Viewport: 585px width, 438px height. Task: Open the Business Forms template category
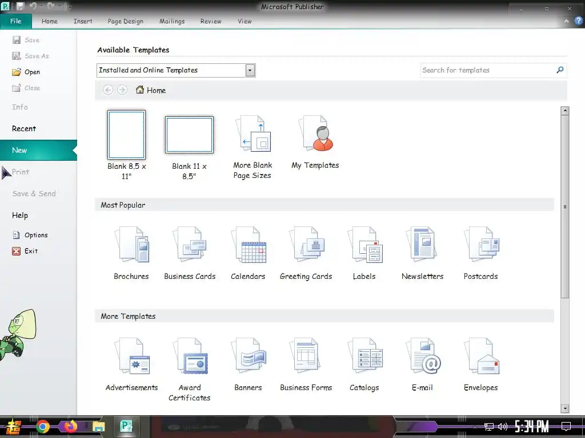coord(306,364)
